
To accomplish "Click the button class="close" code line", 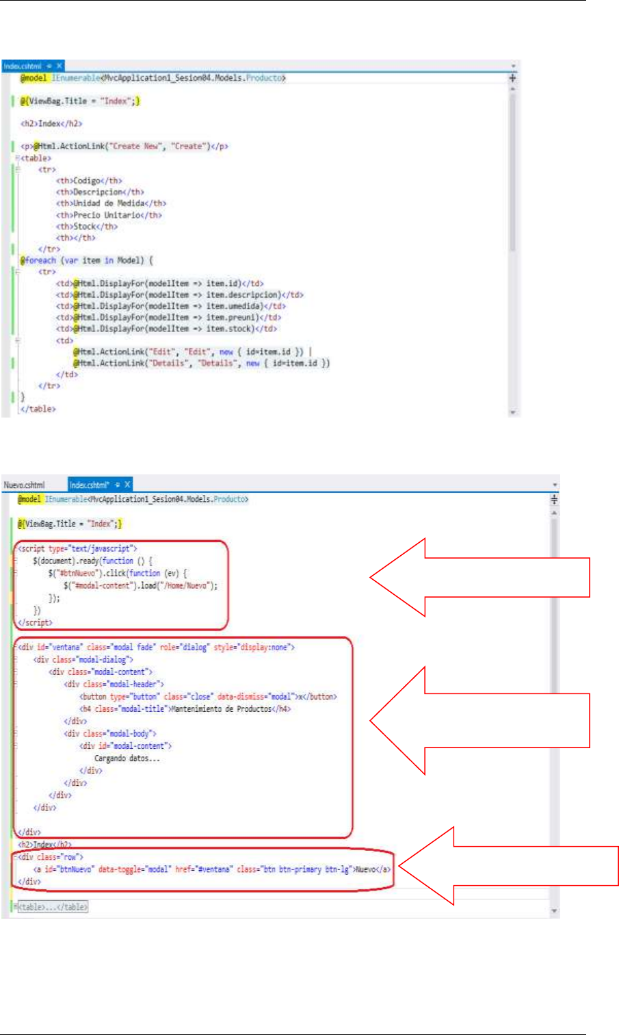I will (208, 697).
